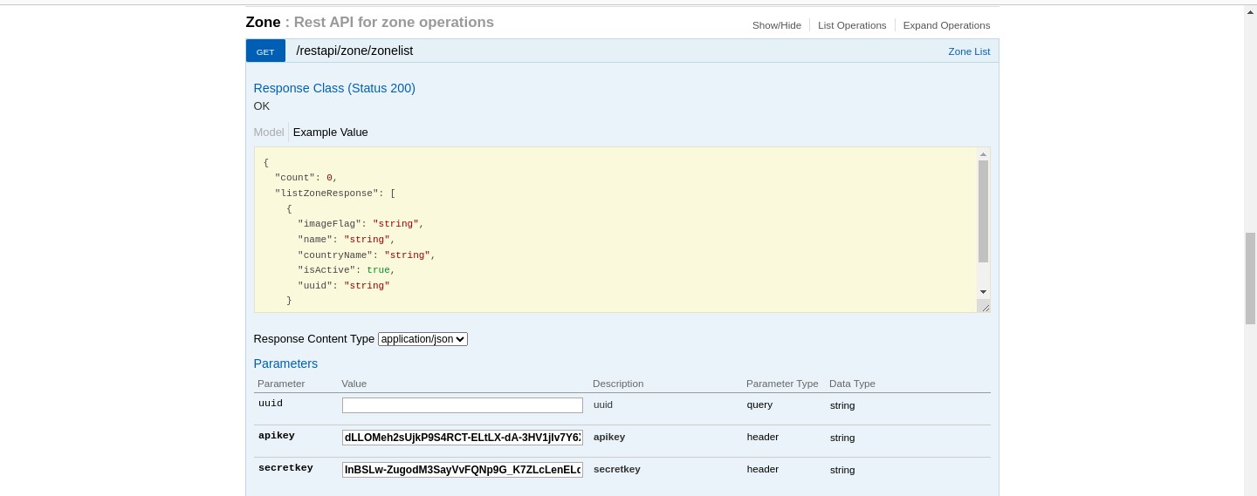The width and height of the screenshot is (1257, 496).
Task: Click the "isActive": true line
Action: (347, 270)
